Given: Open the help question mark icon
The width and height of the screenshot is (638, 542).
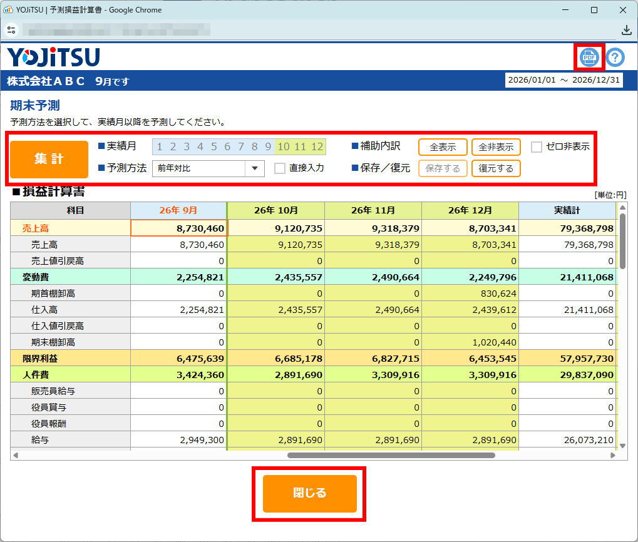Looking at the screenshot, I should tap(615, 58).
